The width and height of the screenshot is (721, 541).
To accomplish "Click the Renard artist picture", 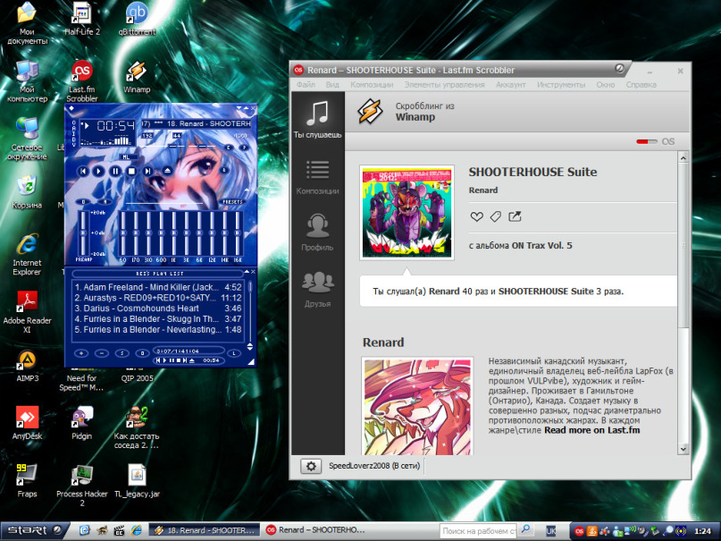I will (417, 407).
